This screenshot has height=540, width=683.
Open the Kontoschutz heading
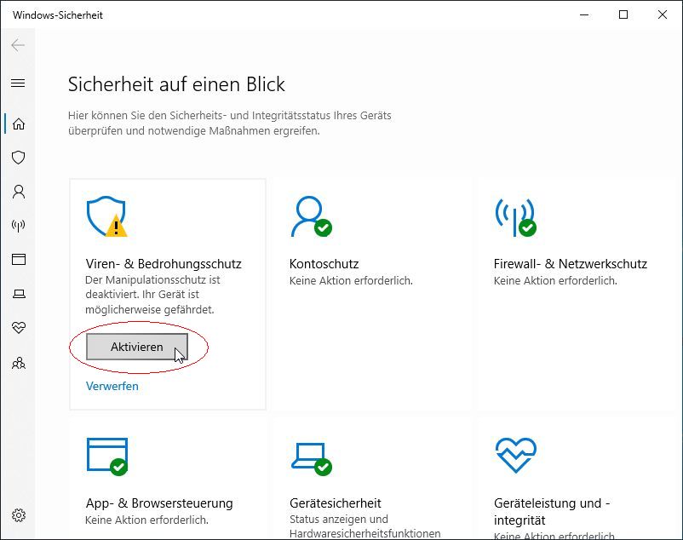pyautogui.click(x=324, y=264)
